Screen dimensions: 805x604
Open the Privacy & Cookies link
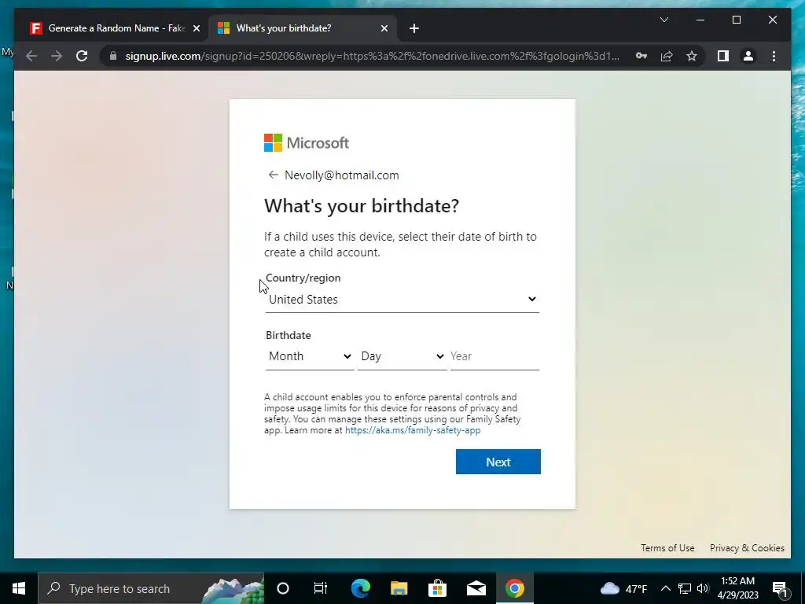click(747, 548)
